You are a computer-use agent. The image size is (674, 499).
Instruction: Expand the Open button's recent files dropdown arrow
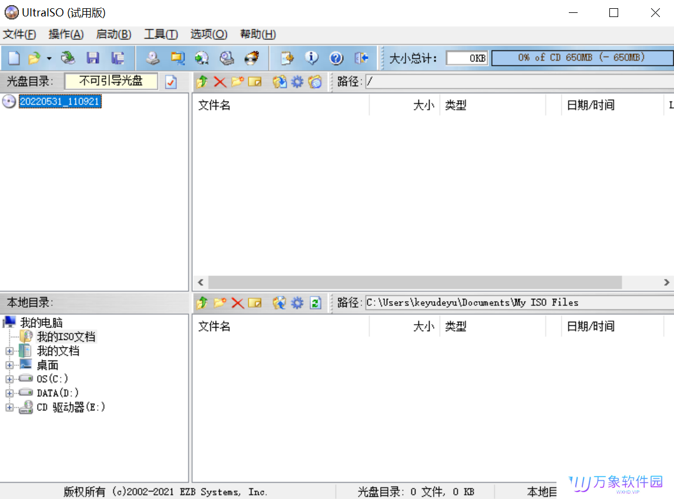(49, 58)
